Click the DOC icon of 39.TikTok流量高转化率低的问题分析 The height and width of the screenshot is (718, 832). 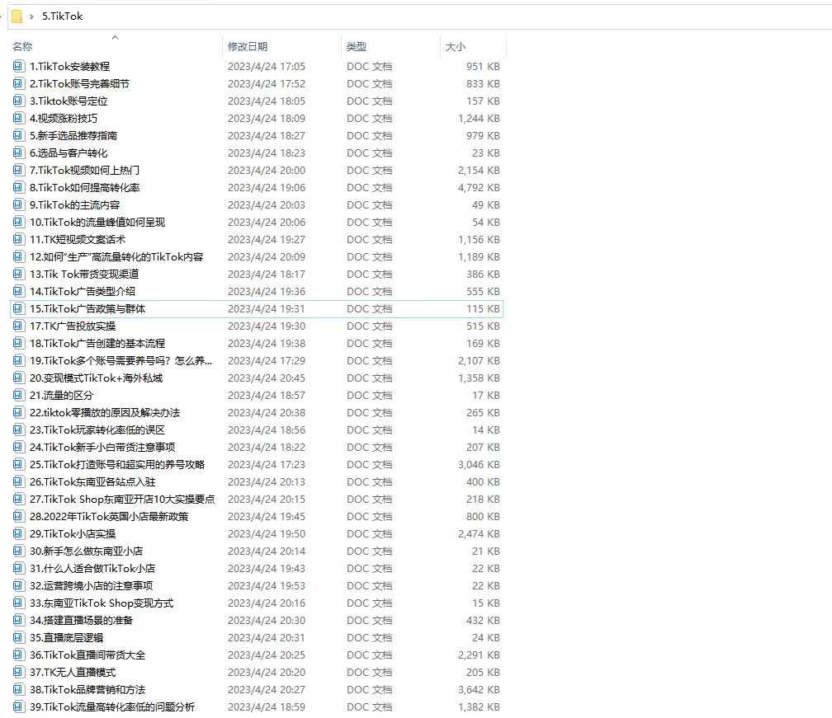point(18,707)
